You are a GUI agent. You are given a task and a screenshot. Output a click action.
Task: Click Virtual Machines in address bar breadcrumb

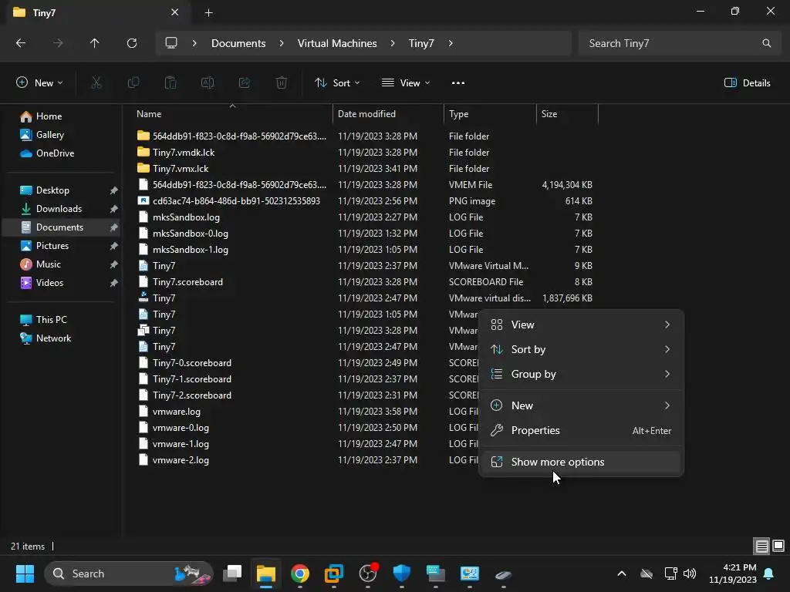click(x=337, y=43)
